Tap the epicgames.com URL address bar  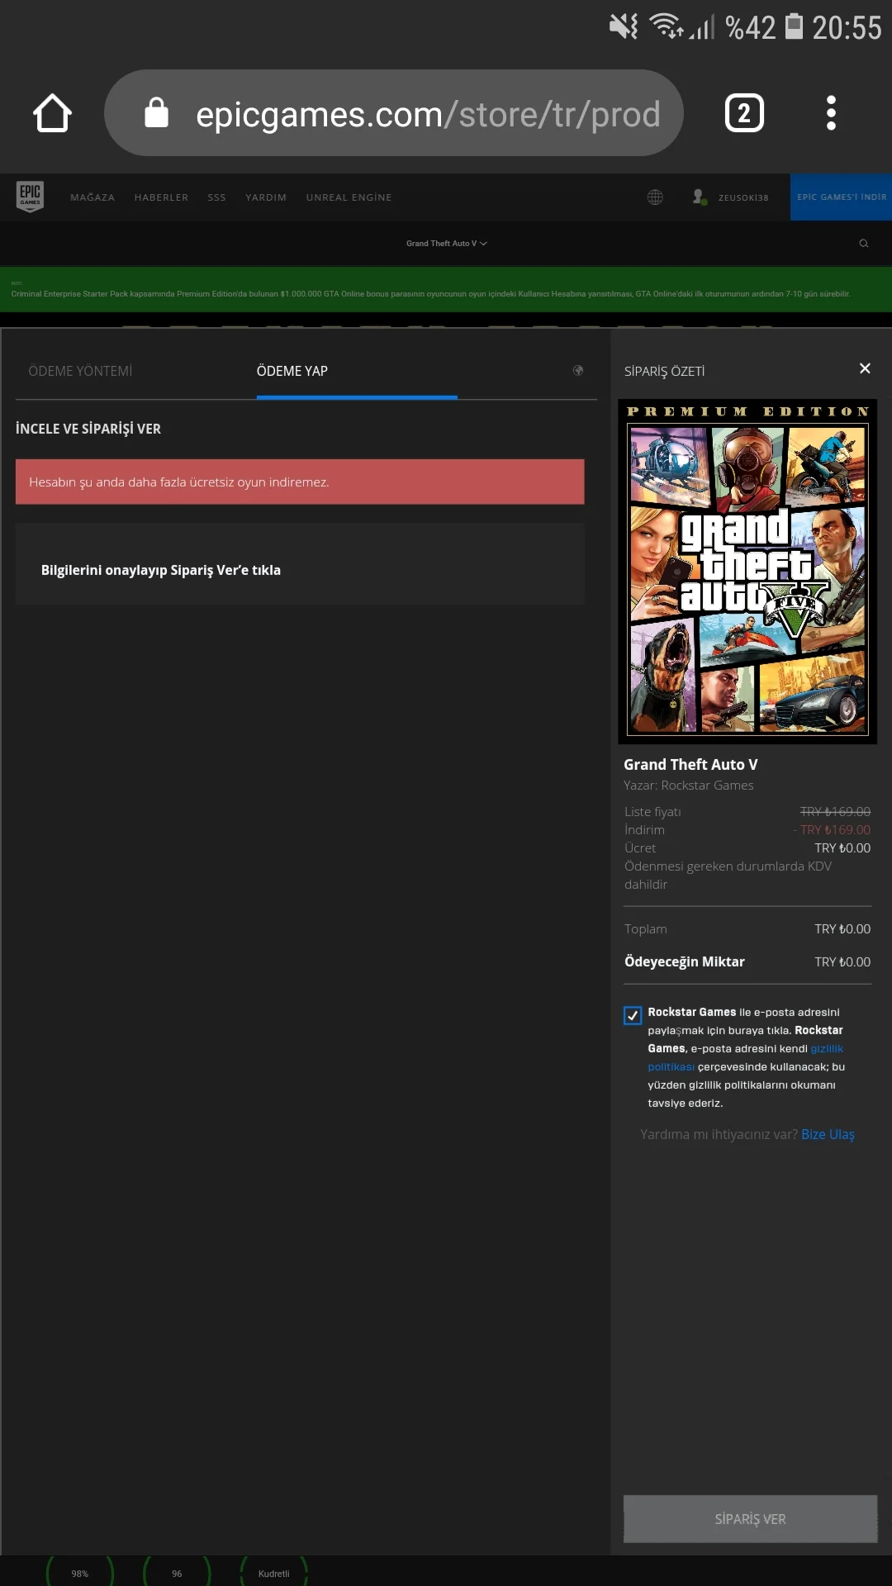(x=394, y=113)
